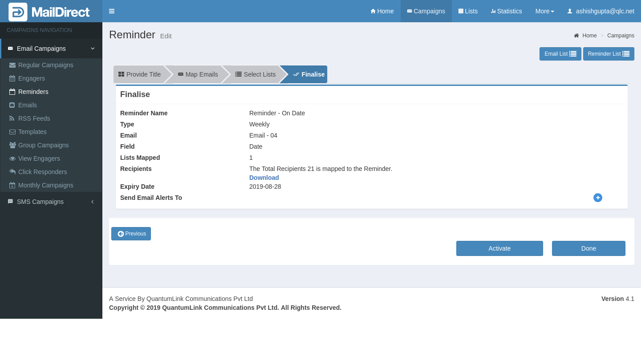Open the More dropdown menu
This screenshot has width=641, height=341.
pos(544,11)
